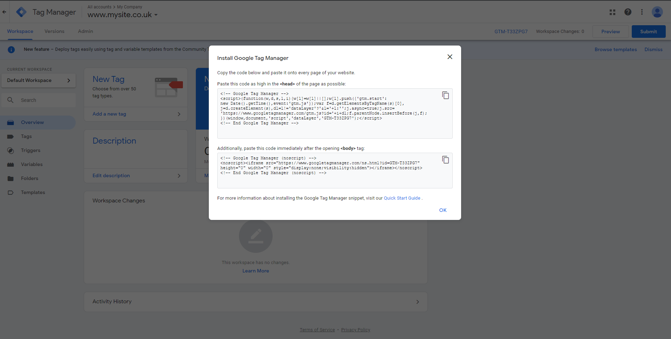Open the Privacy Policy link
The height and width of the screenshot is (339, 671).
pyautogui.click(x=356, y=330)
